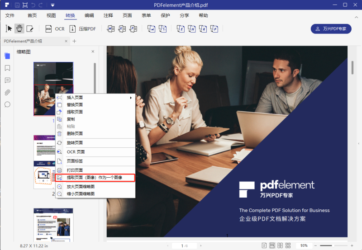Switch to the 首页 tab
The height and width of the screenshot is (250, 362).
tap(32, 15)
